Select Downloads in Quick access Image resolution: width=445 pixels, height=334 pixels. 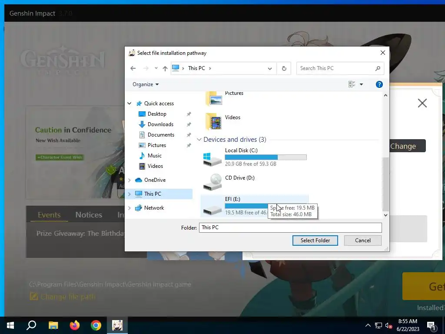[x=156, y=124]
